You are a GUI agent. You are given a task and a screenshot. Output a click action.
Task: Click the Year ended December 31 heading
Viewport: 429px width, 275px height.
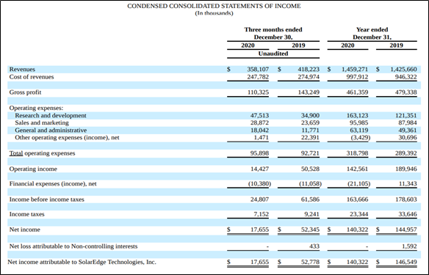pyautogui.click(x=372, y=33)
